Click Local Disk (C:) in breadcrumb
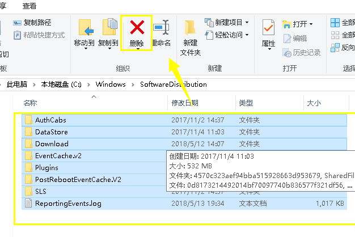This screenshot has width=355, height=237. point(61,84)
